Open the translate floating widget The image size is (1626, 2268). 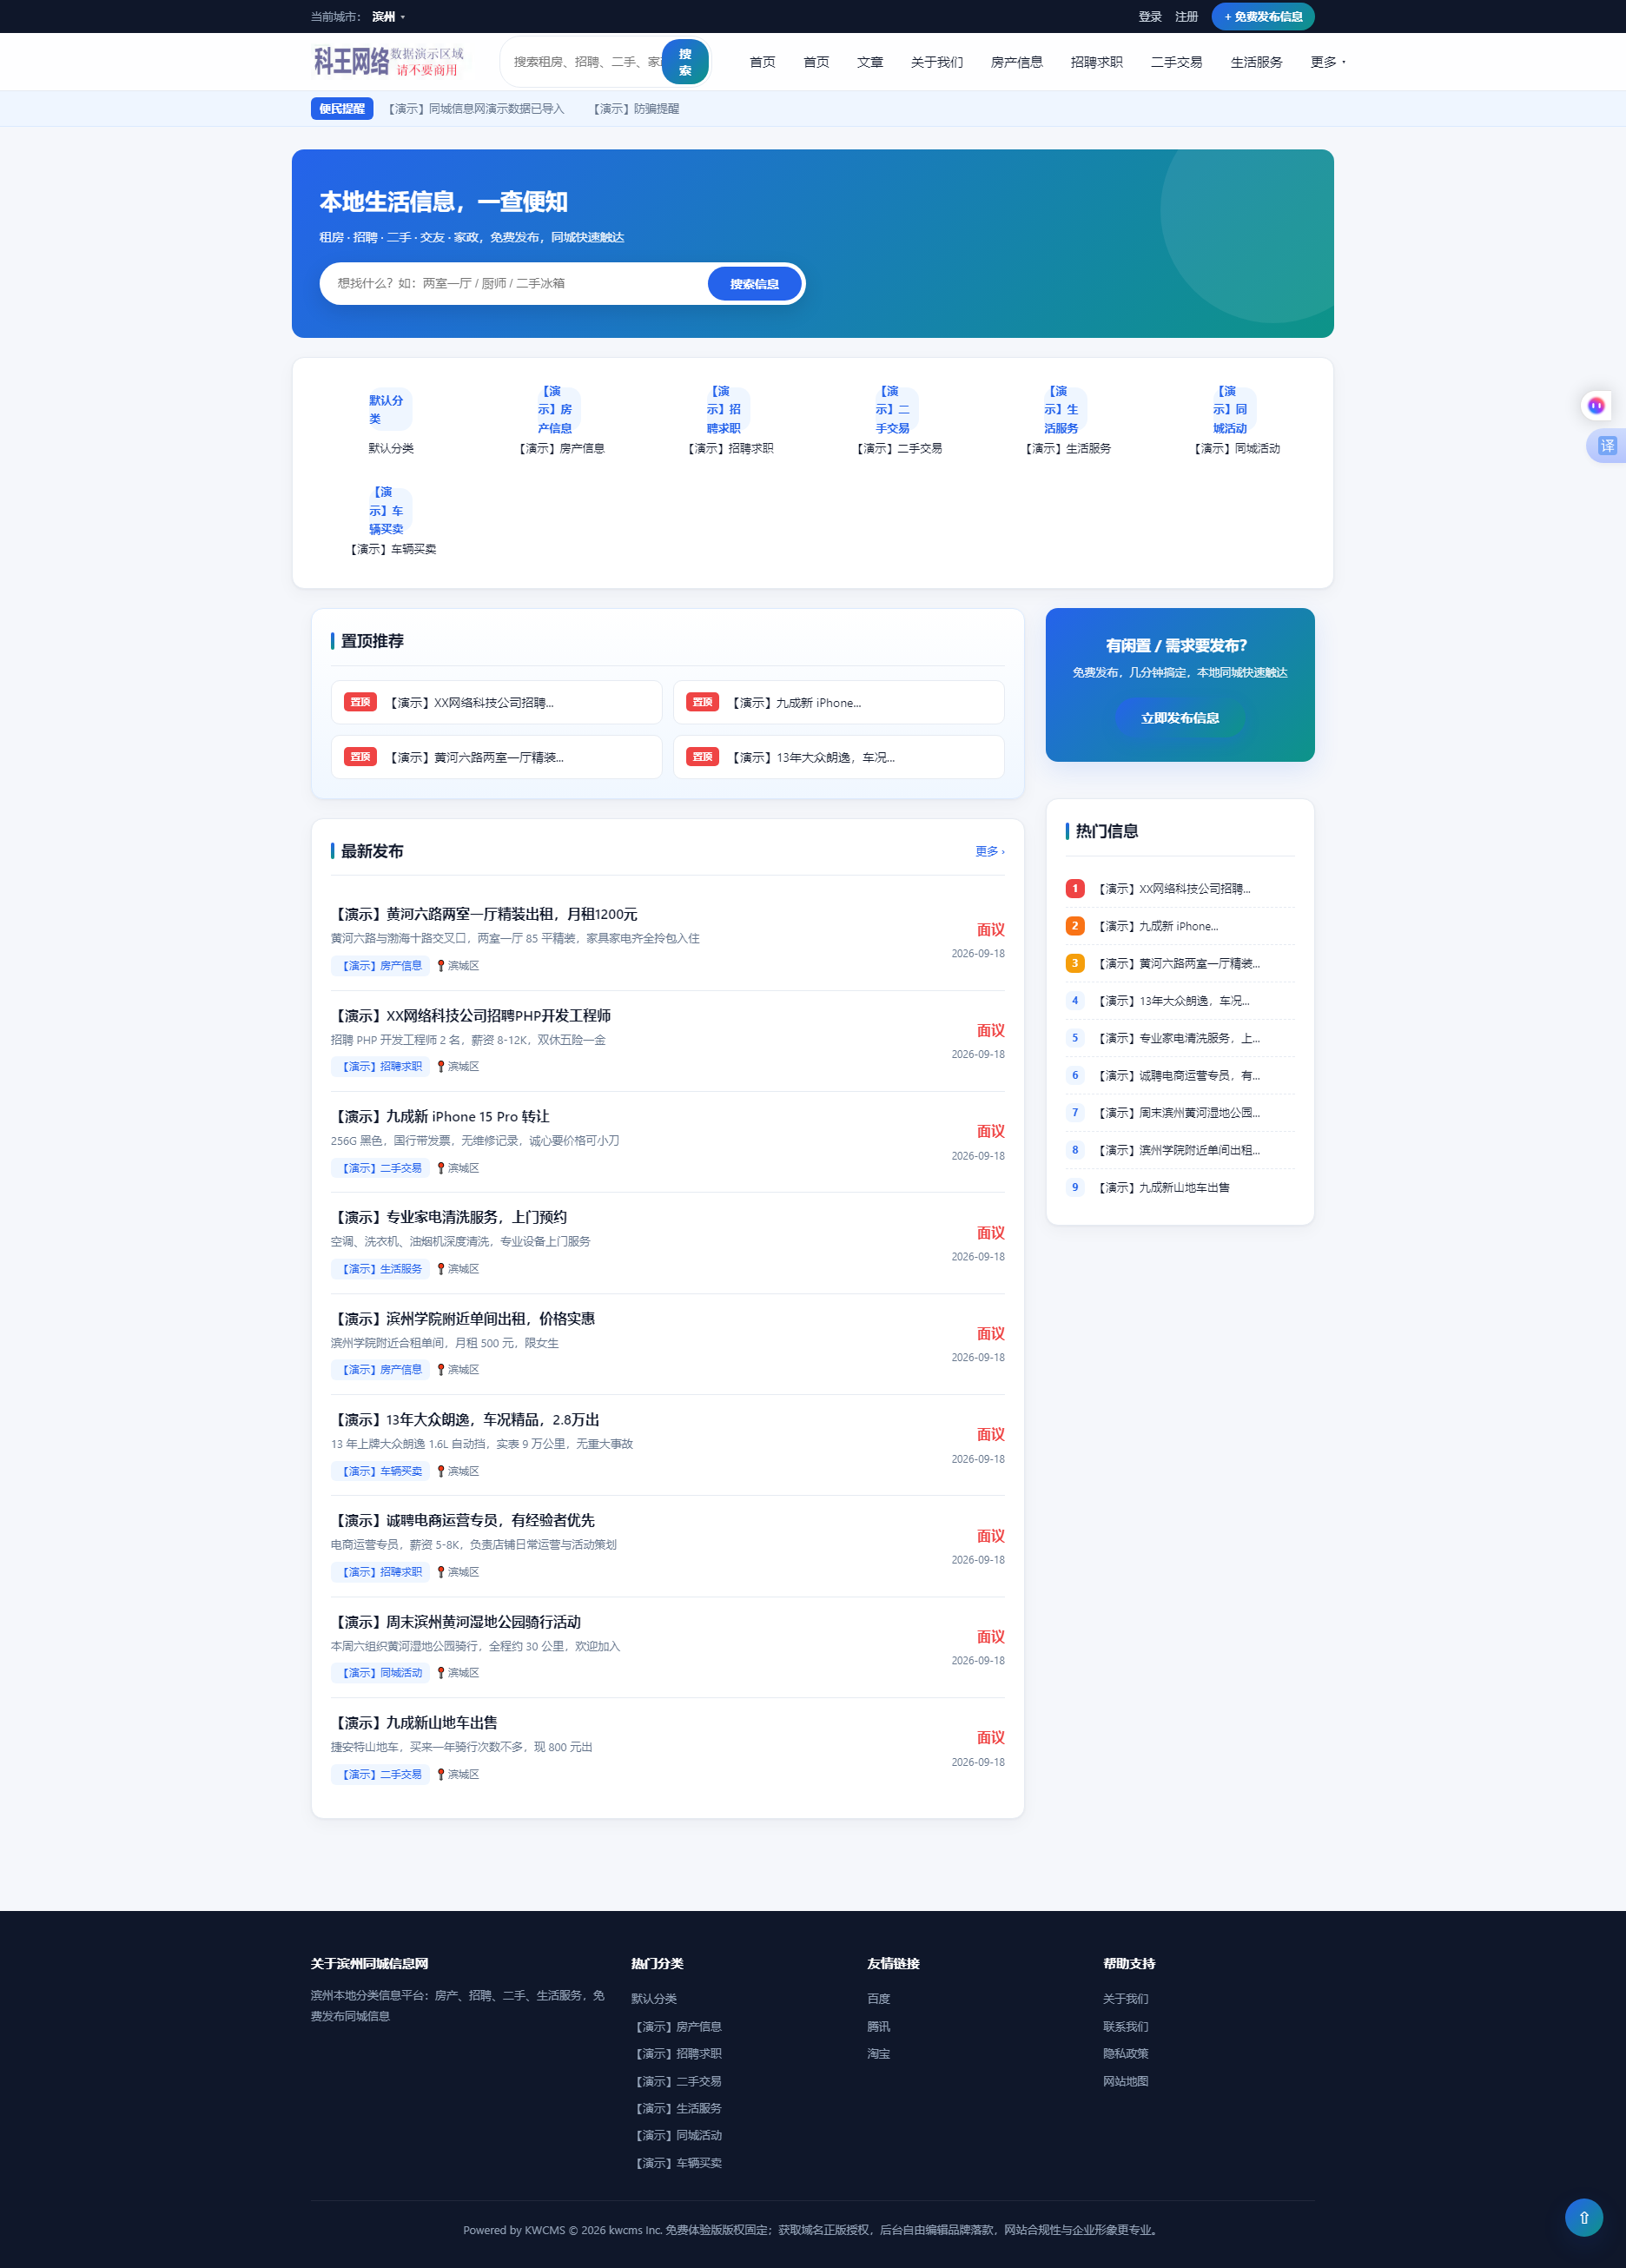click(1605, 446)
